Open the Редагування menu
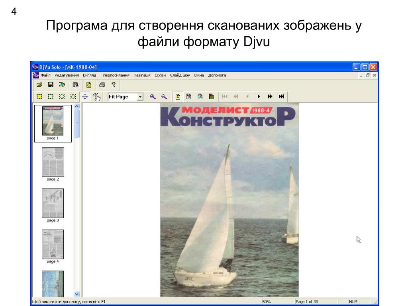408x306 pixels. pos(67,75)
